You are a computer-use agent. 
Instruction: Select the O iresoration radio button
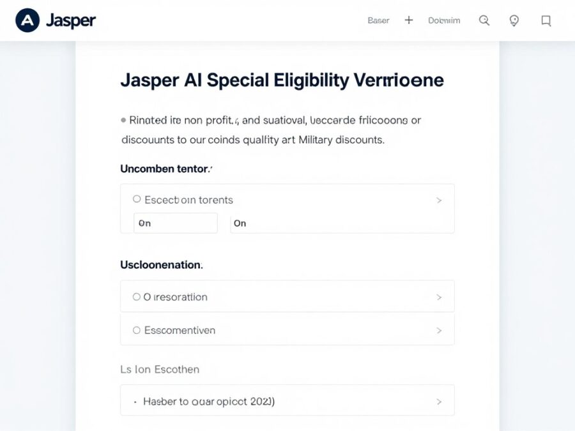(136, 296)
